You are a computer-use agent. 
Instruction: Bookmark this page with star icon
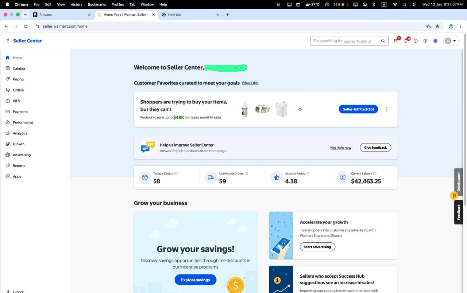point(437,26)
